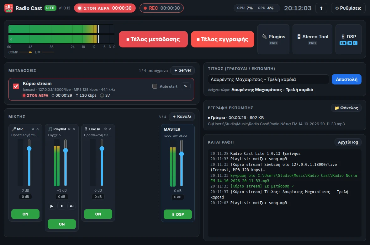The image size is (370, 245).
Task: Toggle the MASTER DSP button
Action: click(178, 215)
